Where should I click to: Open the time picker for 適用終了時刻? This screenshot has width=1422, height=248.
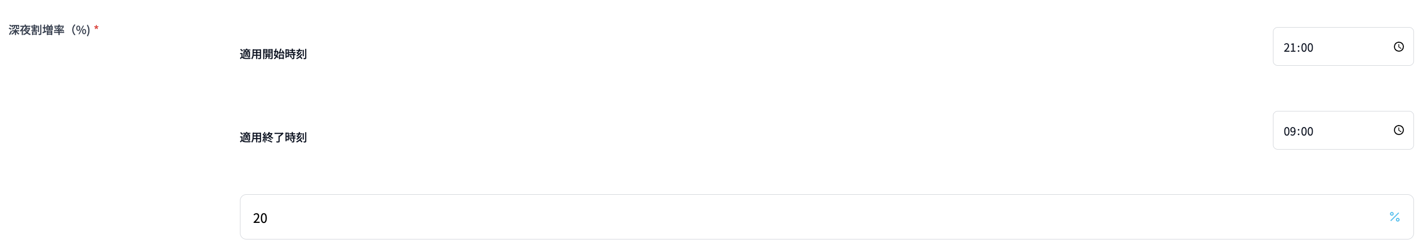coord(1398,131)
